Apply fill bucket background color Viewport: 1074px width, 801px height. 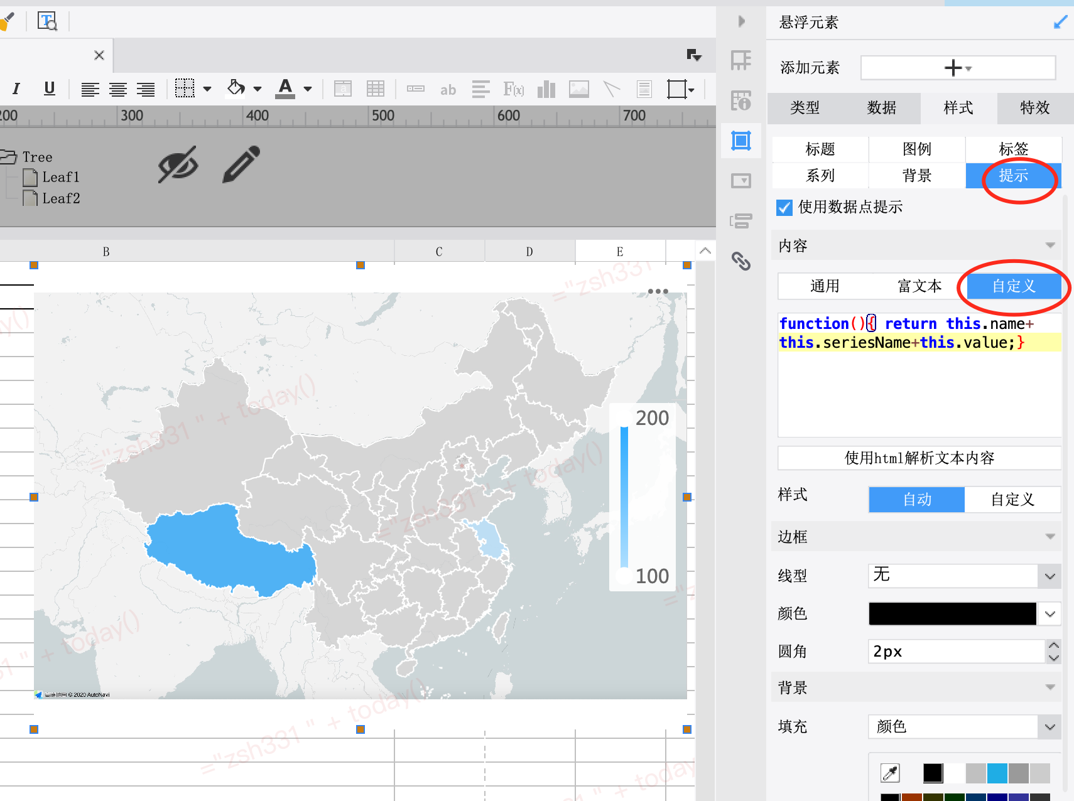(x=236, y=88)
